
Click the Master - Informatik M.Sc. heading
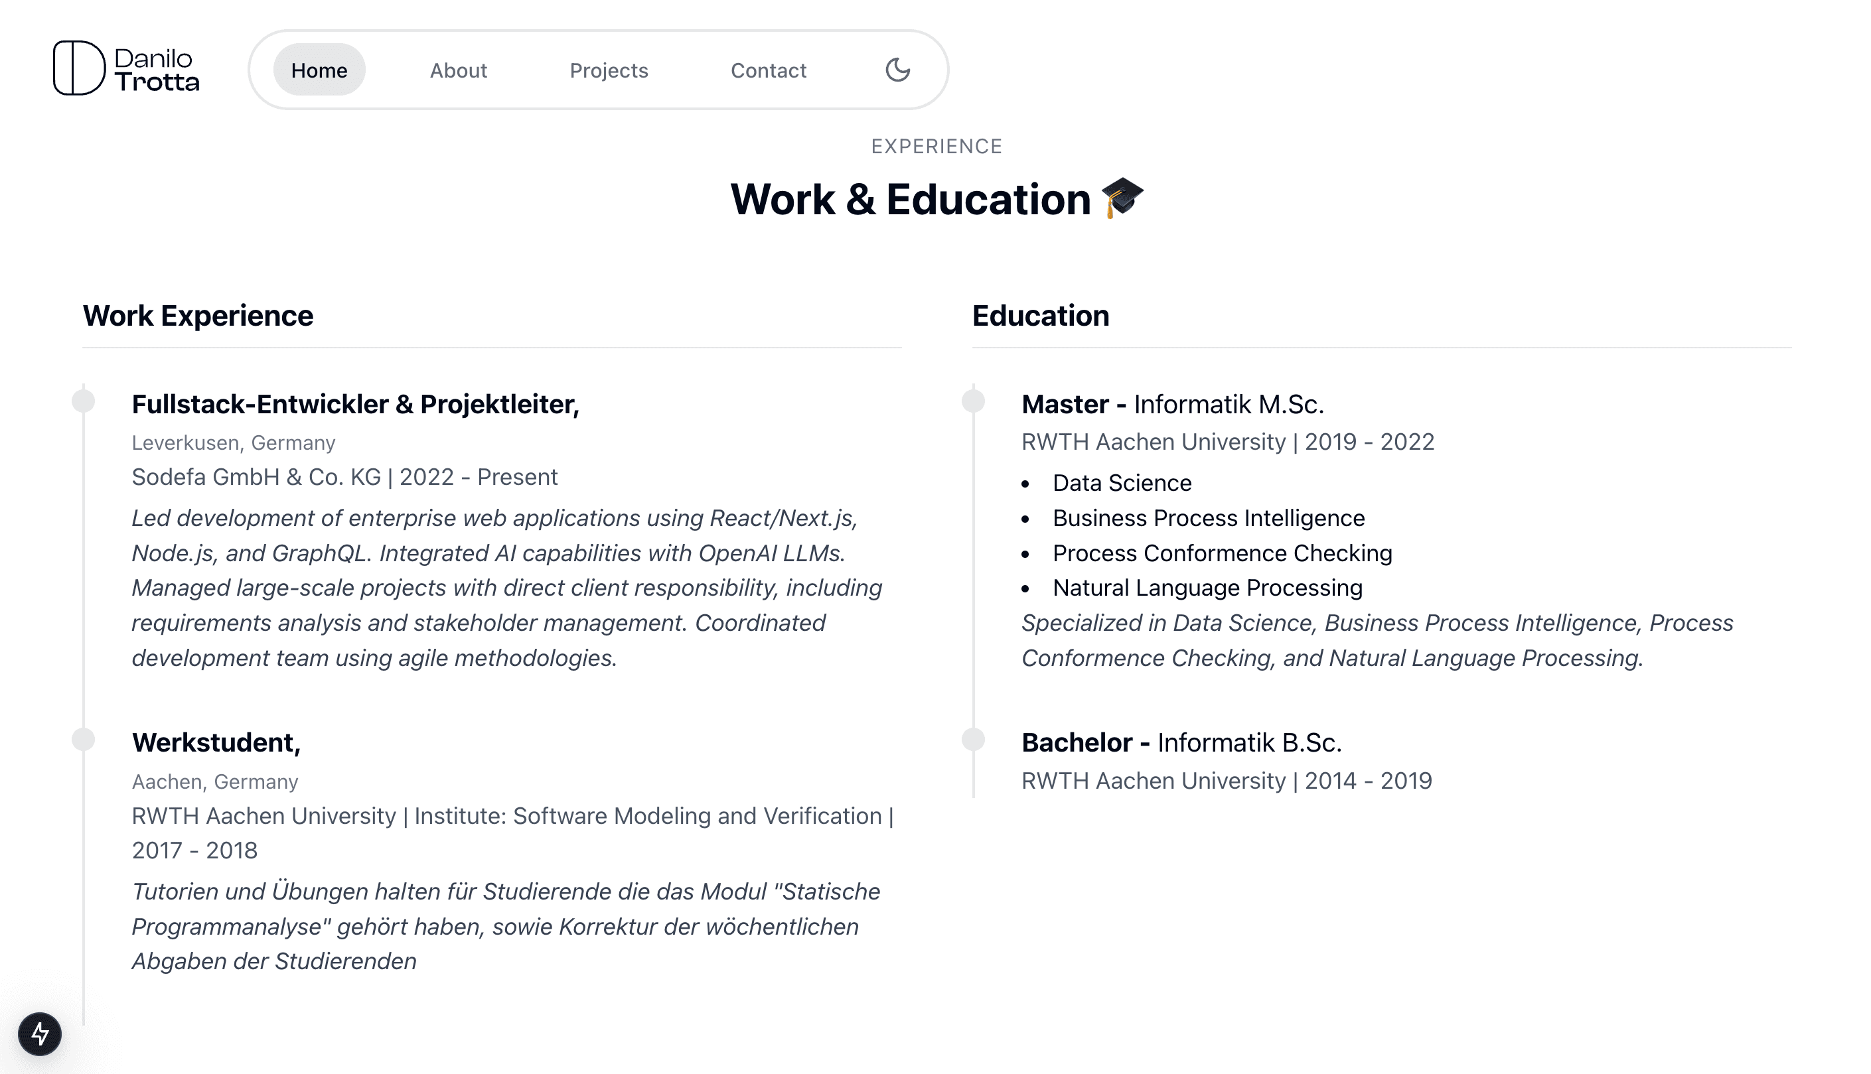(x=1172, y=404)
